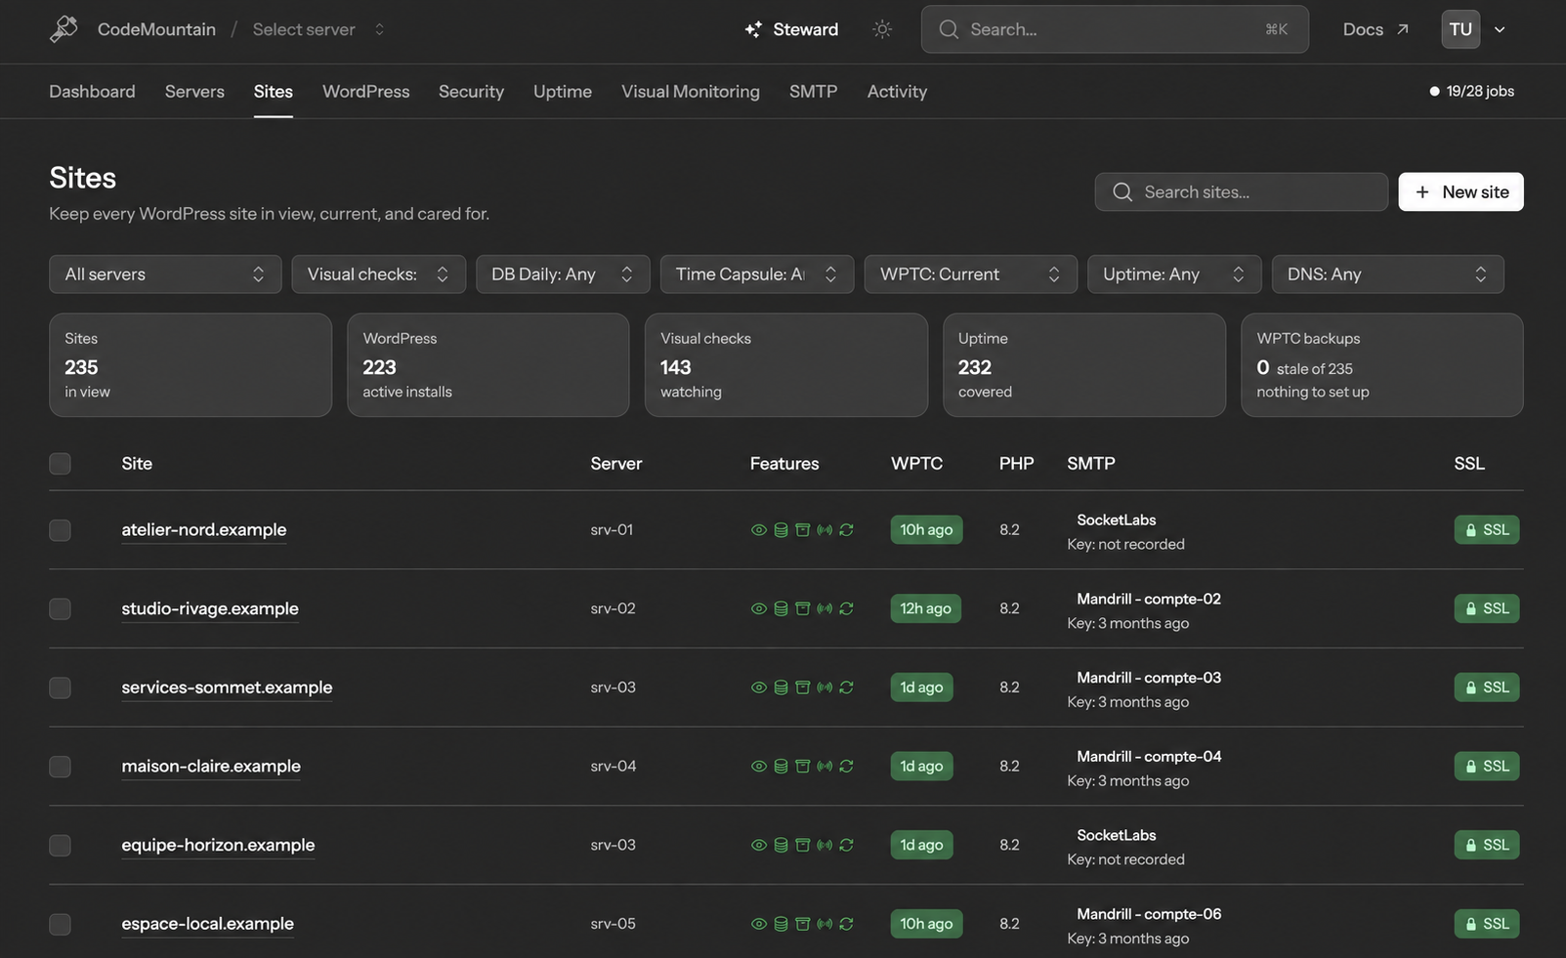Open the atelier-nord.example site link

(x=204, y=530)
